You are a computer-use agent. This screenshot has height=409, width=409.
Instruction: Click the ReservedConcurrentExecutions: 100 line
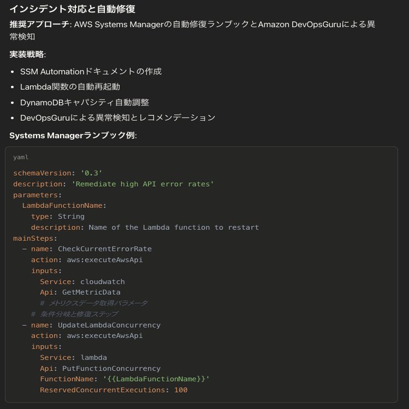[x=114, y=390]
